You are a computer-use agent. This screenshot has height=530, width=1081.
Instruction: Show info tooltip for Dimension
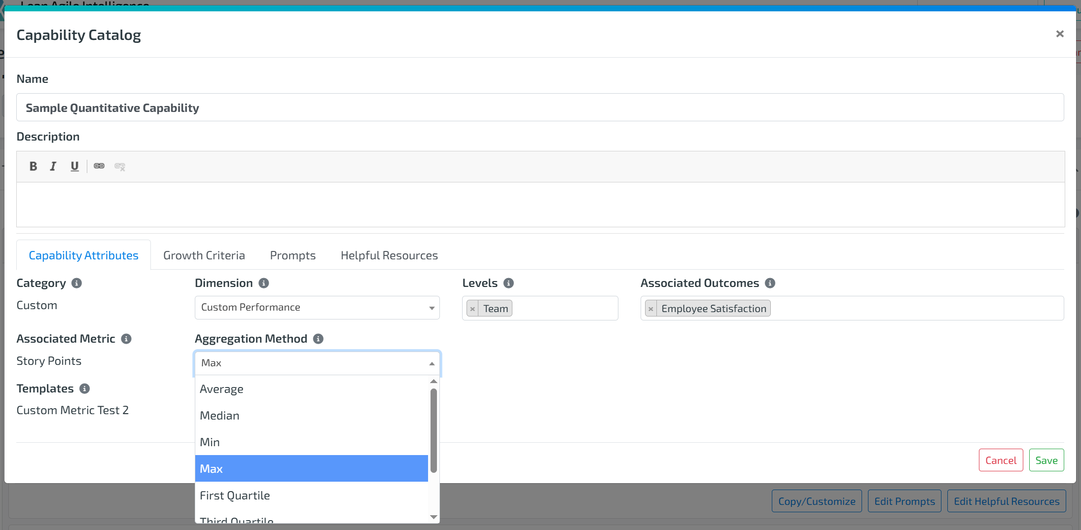[264, 283]
